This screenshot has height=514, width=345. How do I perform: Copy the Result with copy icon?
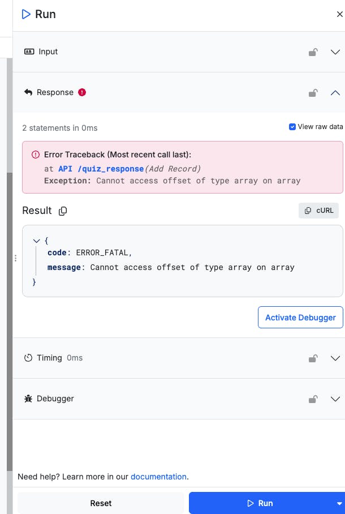(x=63, y=211)
